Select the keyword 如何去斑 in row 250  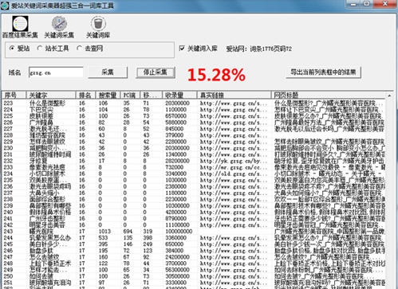[41, 276]
